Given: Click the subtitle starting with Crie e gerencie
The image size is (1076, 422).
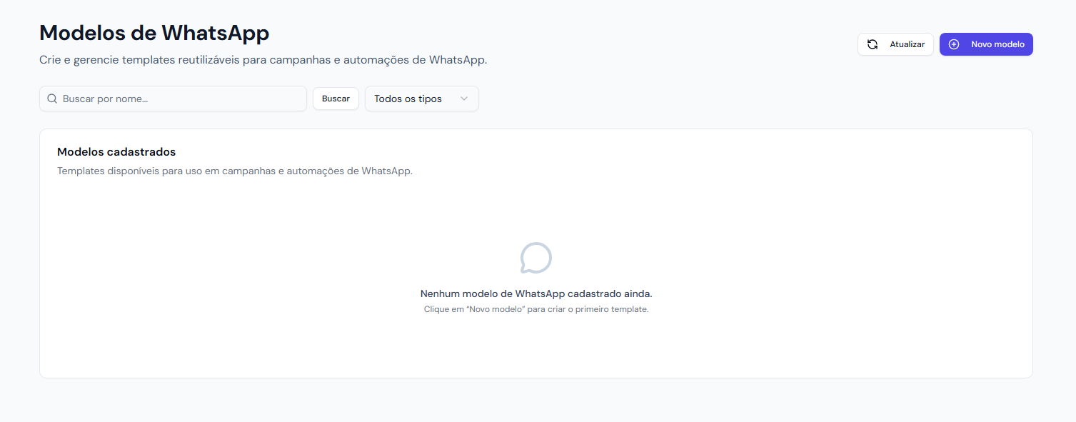Looking at the screenshot, I should (263, 60).
